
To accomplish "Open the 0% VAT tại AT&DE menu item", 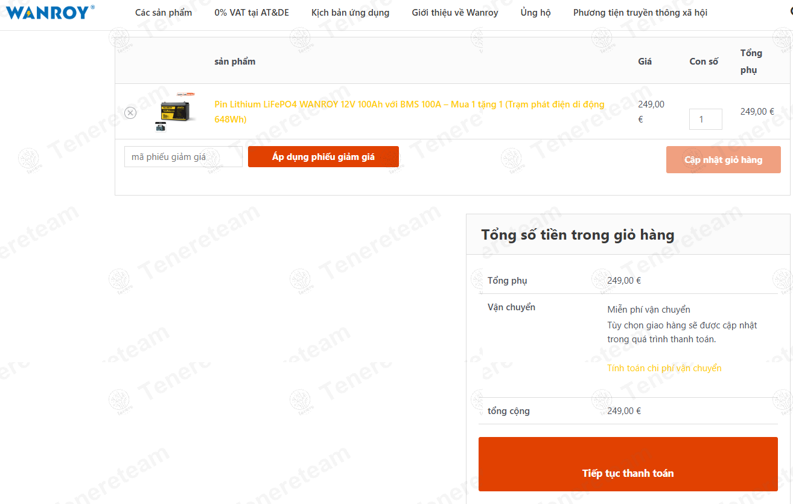I will [x=252, y=13].
